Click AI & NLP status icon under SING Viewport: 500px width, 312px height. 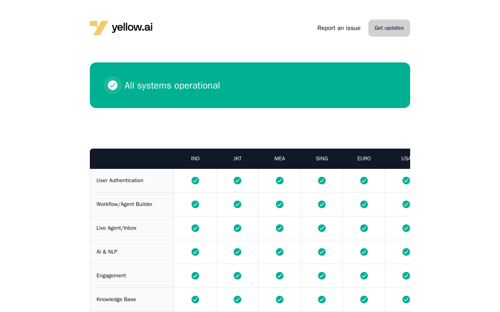[322, 252]
